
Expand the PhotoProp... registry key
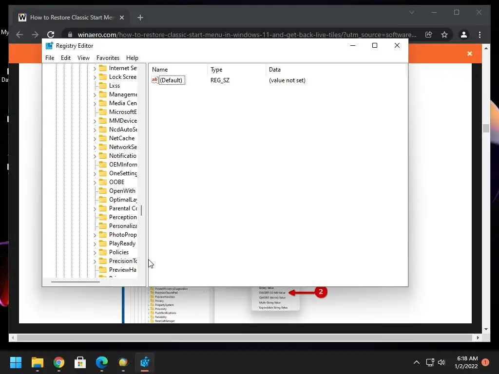[95, 235]
